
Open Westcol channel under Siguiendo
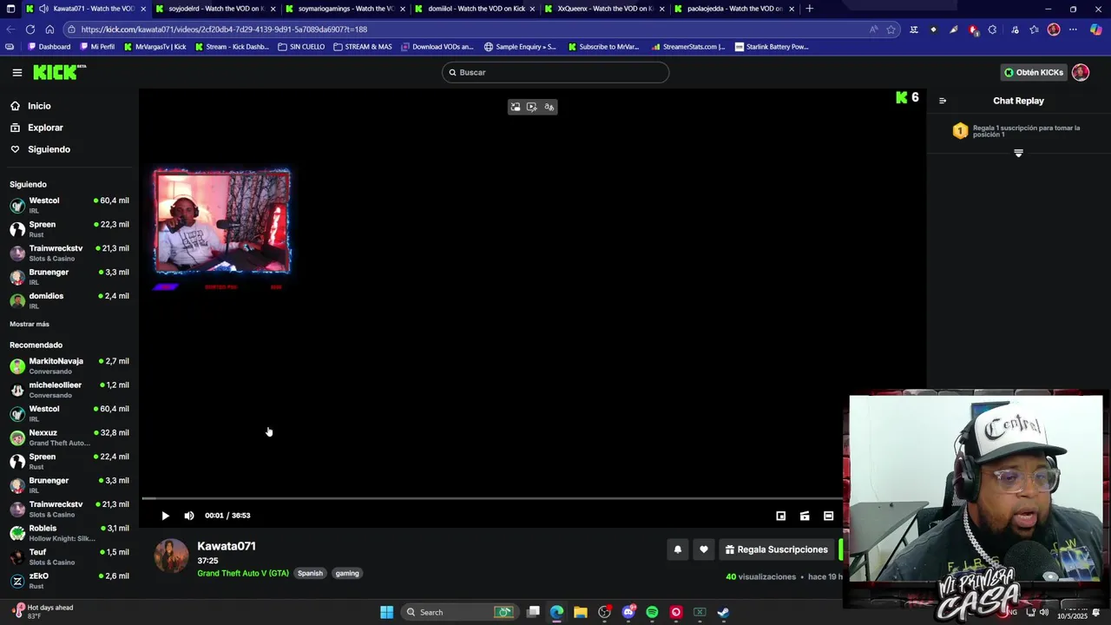69,205
